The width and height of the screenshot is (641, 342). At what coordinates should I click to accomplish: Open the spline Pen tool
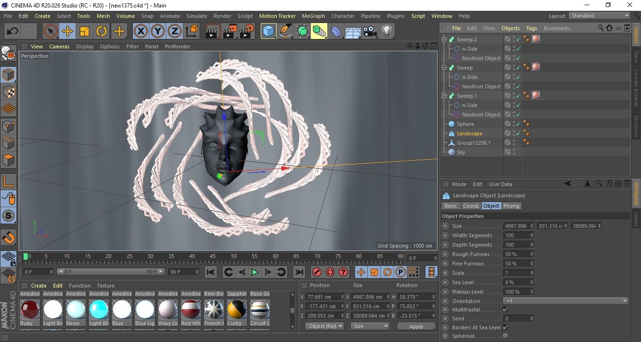[286, 31]
